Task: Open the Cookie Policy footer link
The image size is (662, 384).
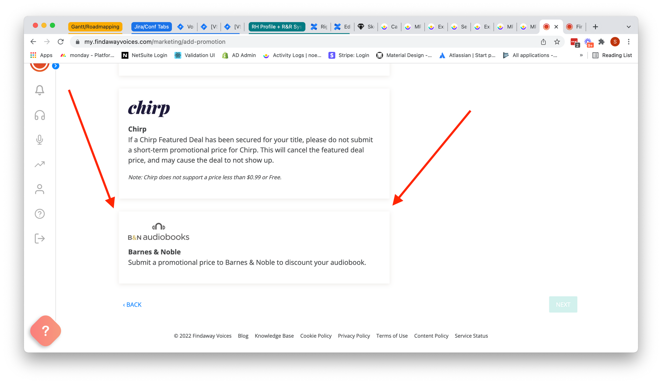Action: (x=316, y=336)
